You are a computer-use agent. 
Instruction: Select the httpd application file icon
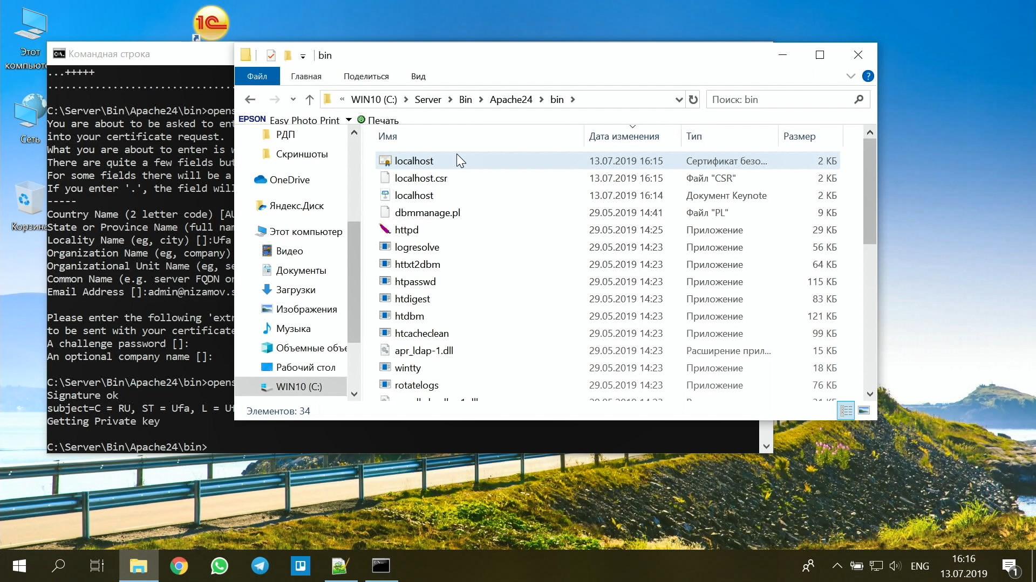pos(385,230)
